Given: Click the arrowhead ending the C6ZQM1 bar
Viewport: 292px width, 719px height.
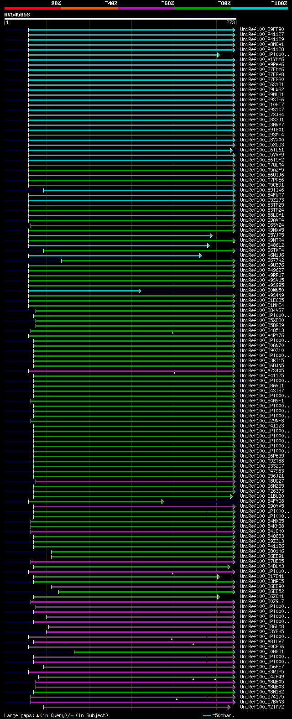Looking at the screenshot, I should [x=219, y=597].
